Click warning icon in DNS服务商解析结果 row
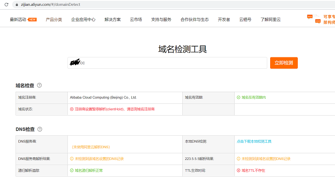Screen dimensions: 335x183 [x=72, y=159]
